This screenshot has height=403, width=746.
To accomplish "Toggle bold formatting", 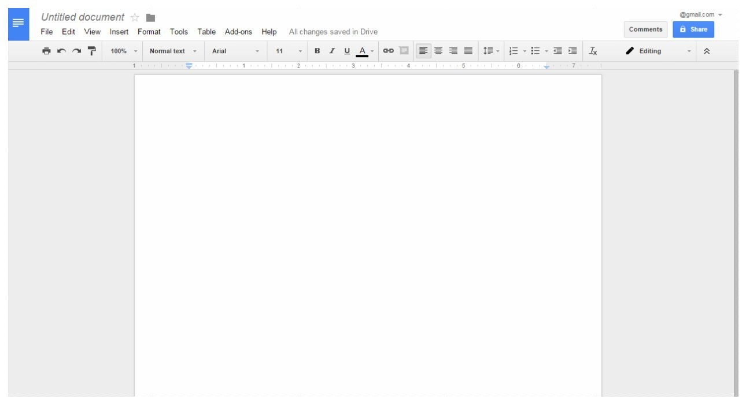I will pyautogui.click(x=317, y=51).
